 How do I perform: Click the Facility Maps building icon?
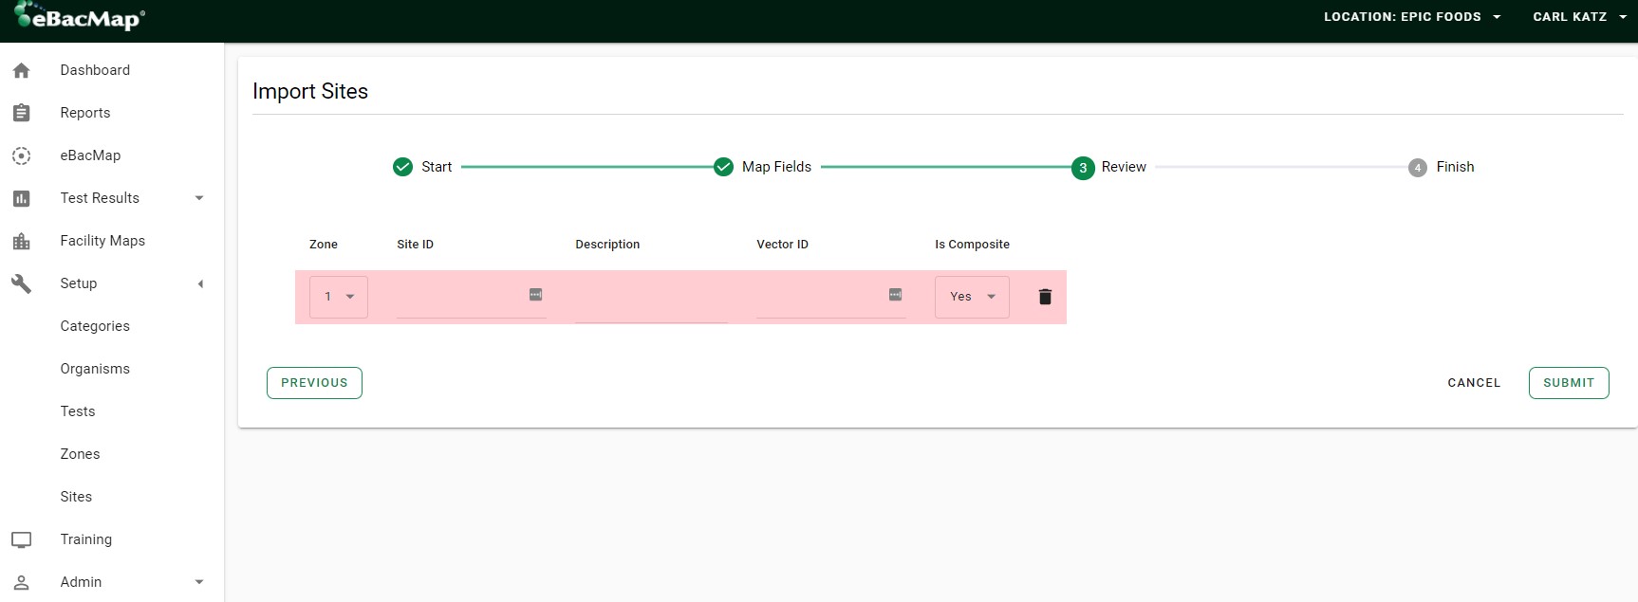tap(22, 241)
